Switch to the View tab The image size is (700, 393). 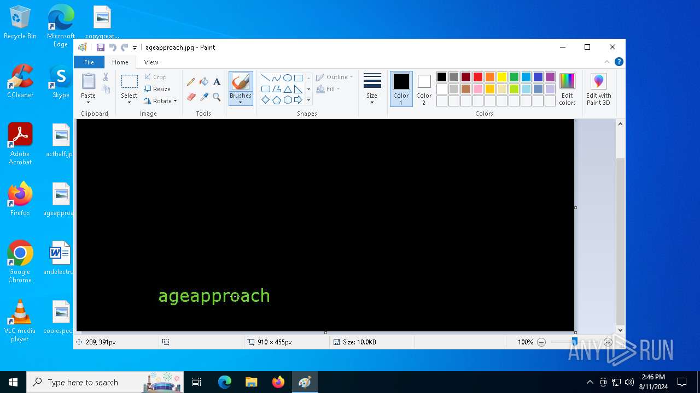pyautogui.click(x=151, y=62)
